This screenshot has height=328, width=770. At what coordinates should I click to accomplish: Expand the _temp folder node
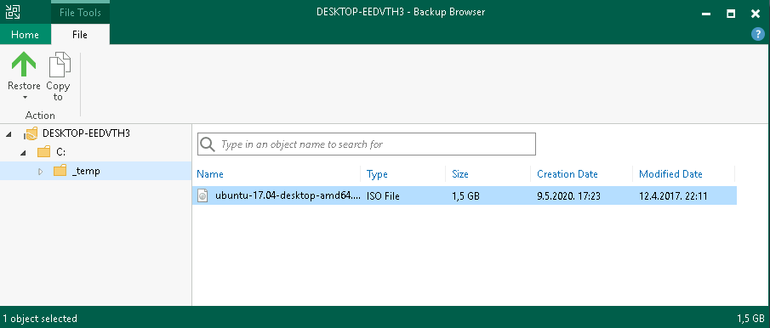pos(40,171)
